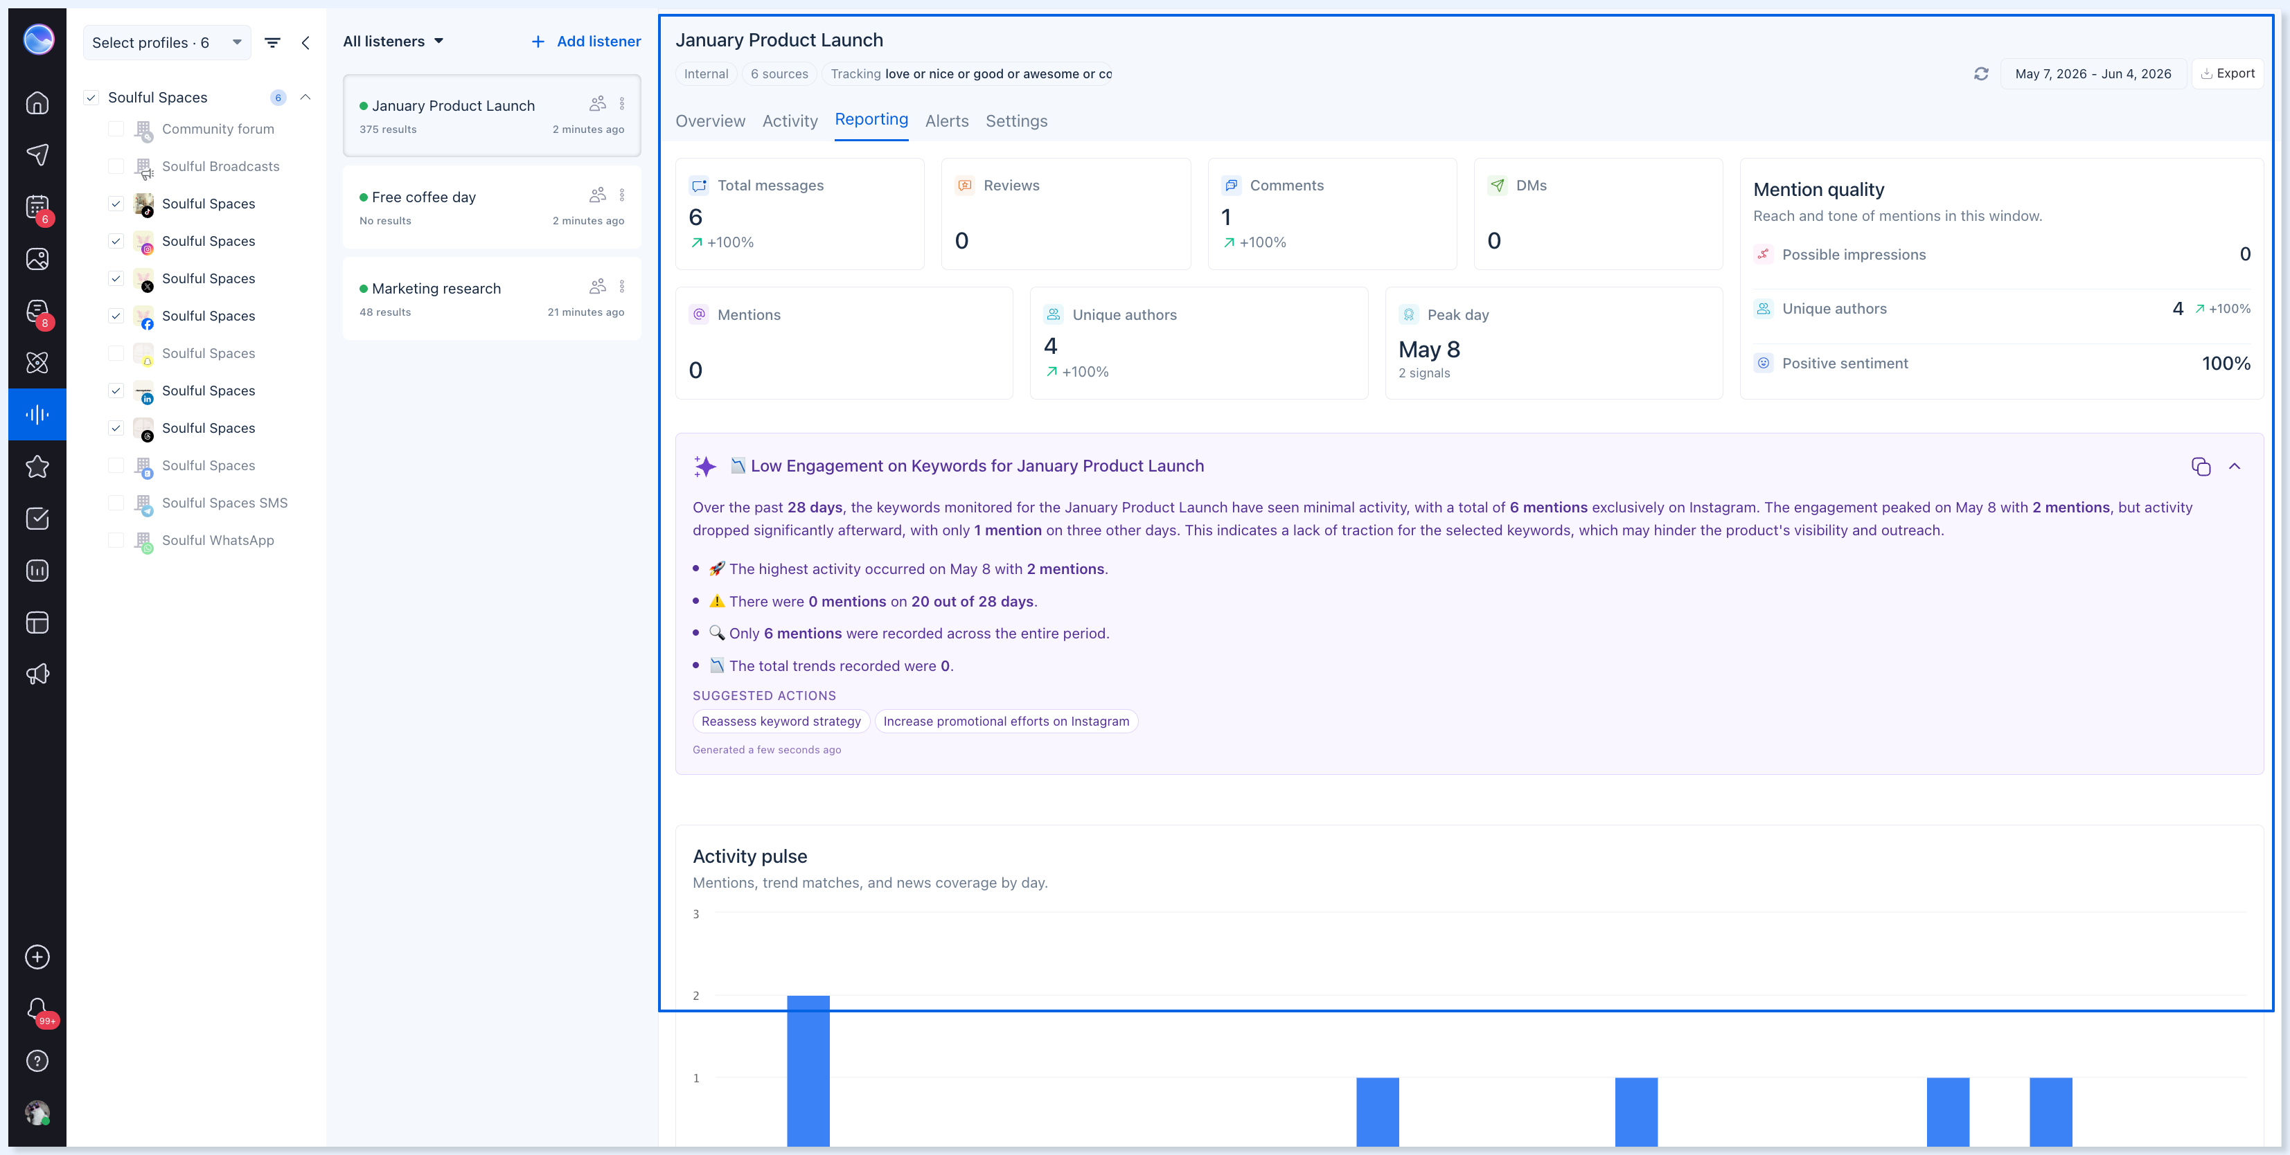
Task: Open the Select profiles dropdown
Action: (x=166, y=43)
